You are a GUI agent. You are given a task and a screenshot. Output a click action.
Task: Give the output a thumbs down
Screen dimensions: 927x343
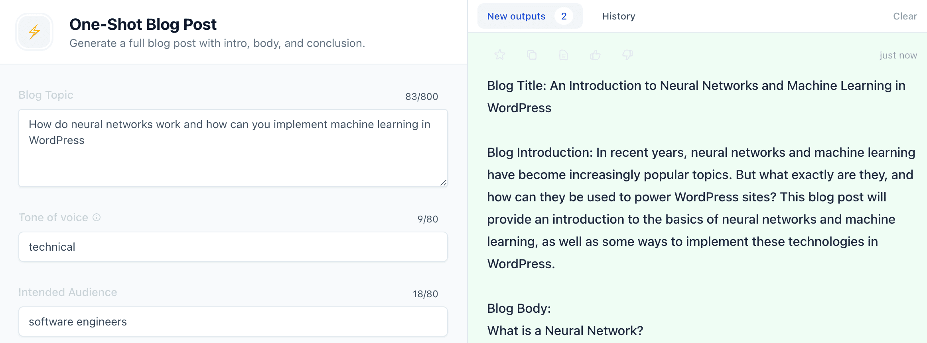tap(627, 55)
